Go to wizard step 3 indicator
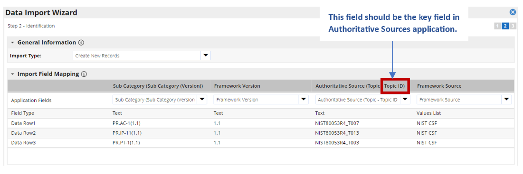The height and width of the screenshot is (174, 523). (x=513, y=26)
